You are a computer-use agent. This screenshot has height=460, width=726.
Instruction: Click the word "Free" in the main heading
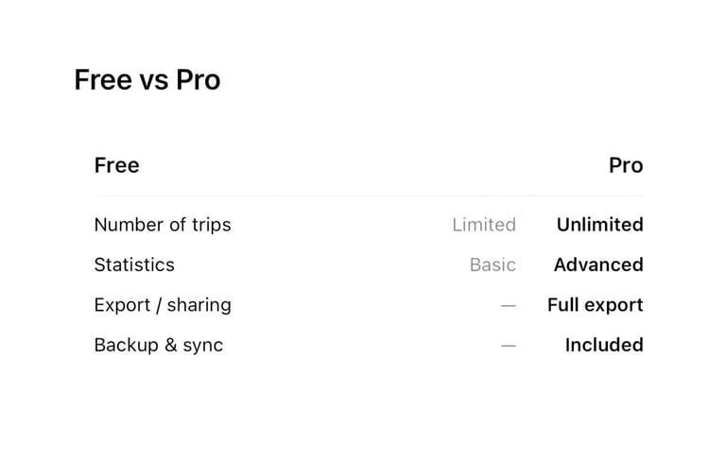[102, 80]
